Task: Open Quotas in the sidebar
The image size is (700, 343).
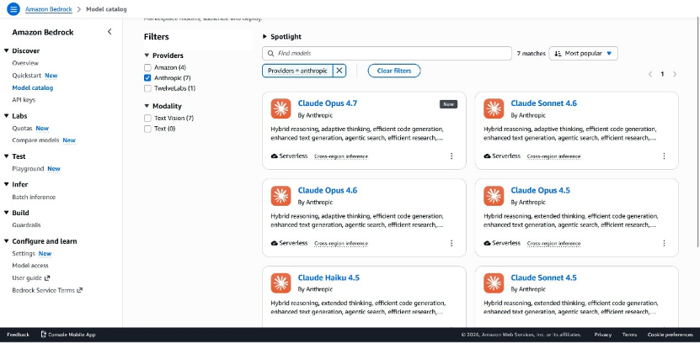Action: coord(22,129)
